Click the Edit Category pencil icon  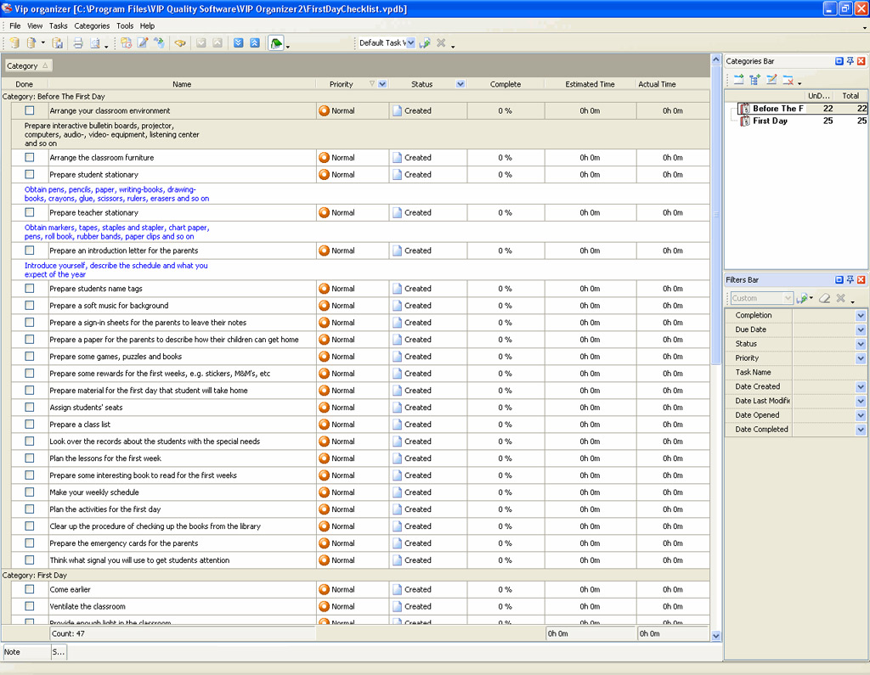[771, 80]
